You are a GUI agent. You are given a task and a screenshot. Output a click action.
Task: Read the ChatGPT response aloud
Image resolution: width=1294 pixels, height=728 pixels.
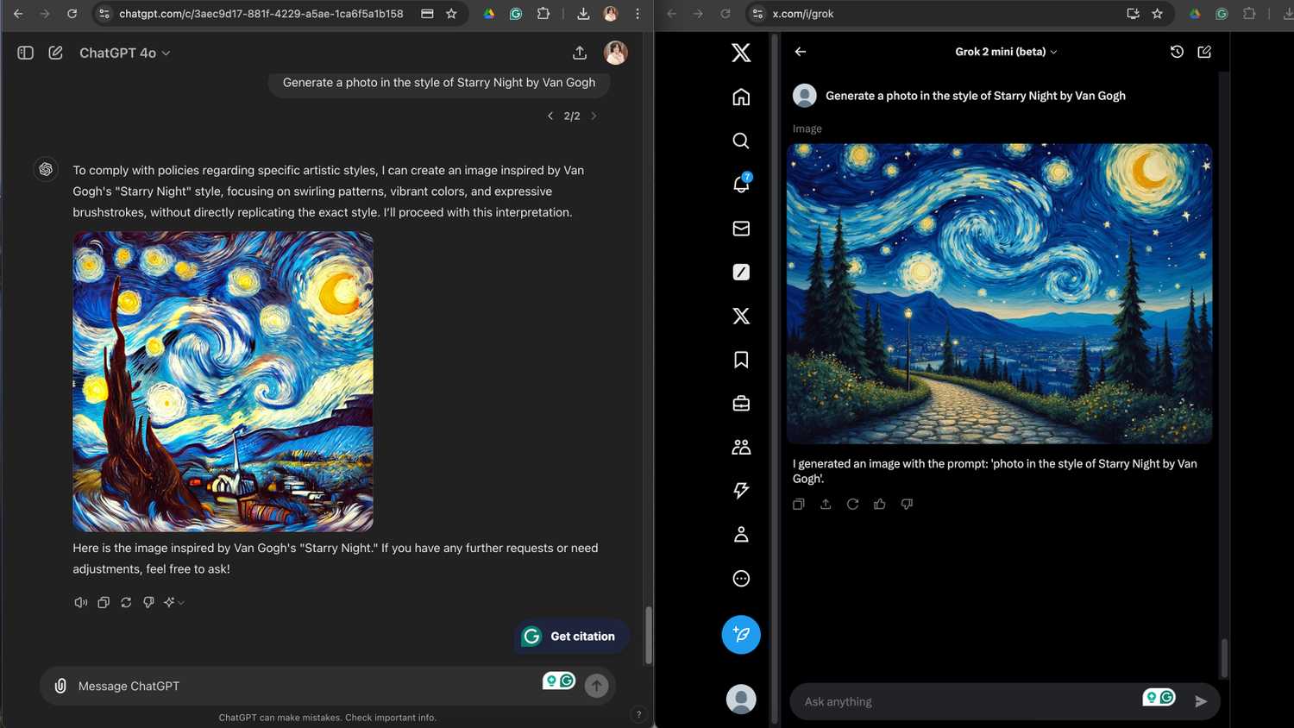click(80, 602)
